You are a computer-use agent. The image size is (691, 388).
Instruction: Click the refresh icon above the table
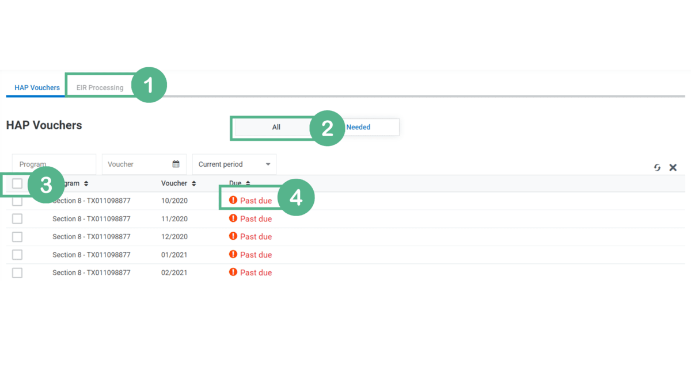pos(657,167)
